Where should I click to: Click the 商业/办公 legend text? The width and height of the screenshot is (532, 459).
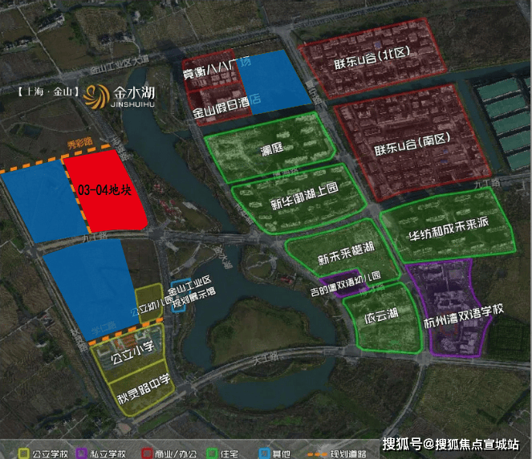pyautogui.click(x=176, y=454)
